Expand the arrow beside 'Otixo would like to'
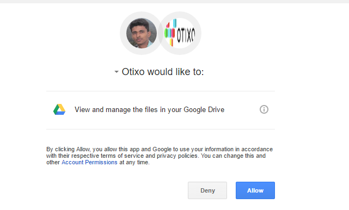 tap(117, 72)
